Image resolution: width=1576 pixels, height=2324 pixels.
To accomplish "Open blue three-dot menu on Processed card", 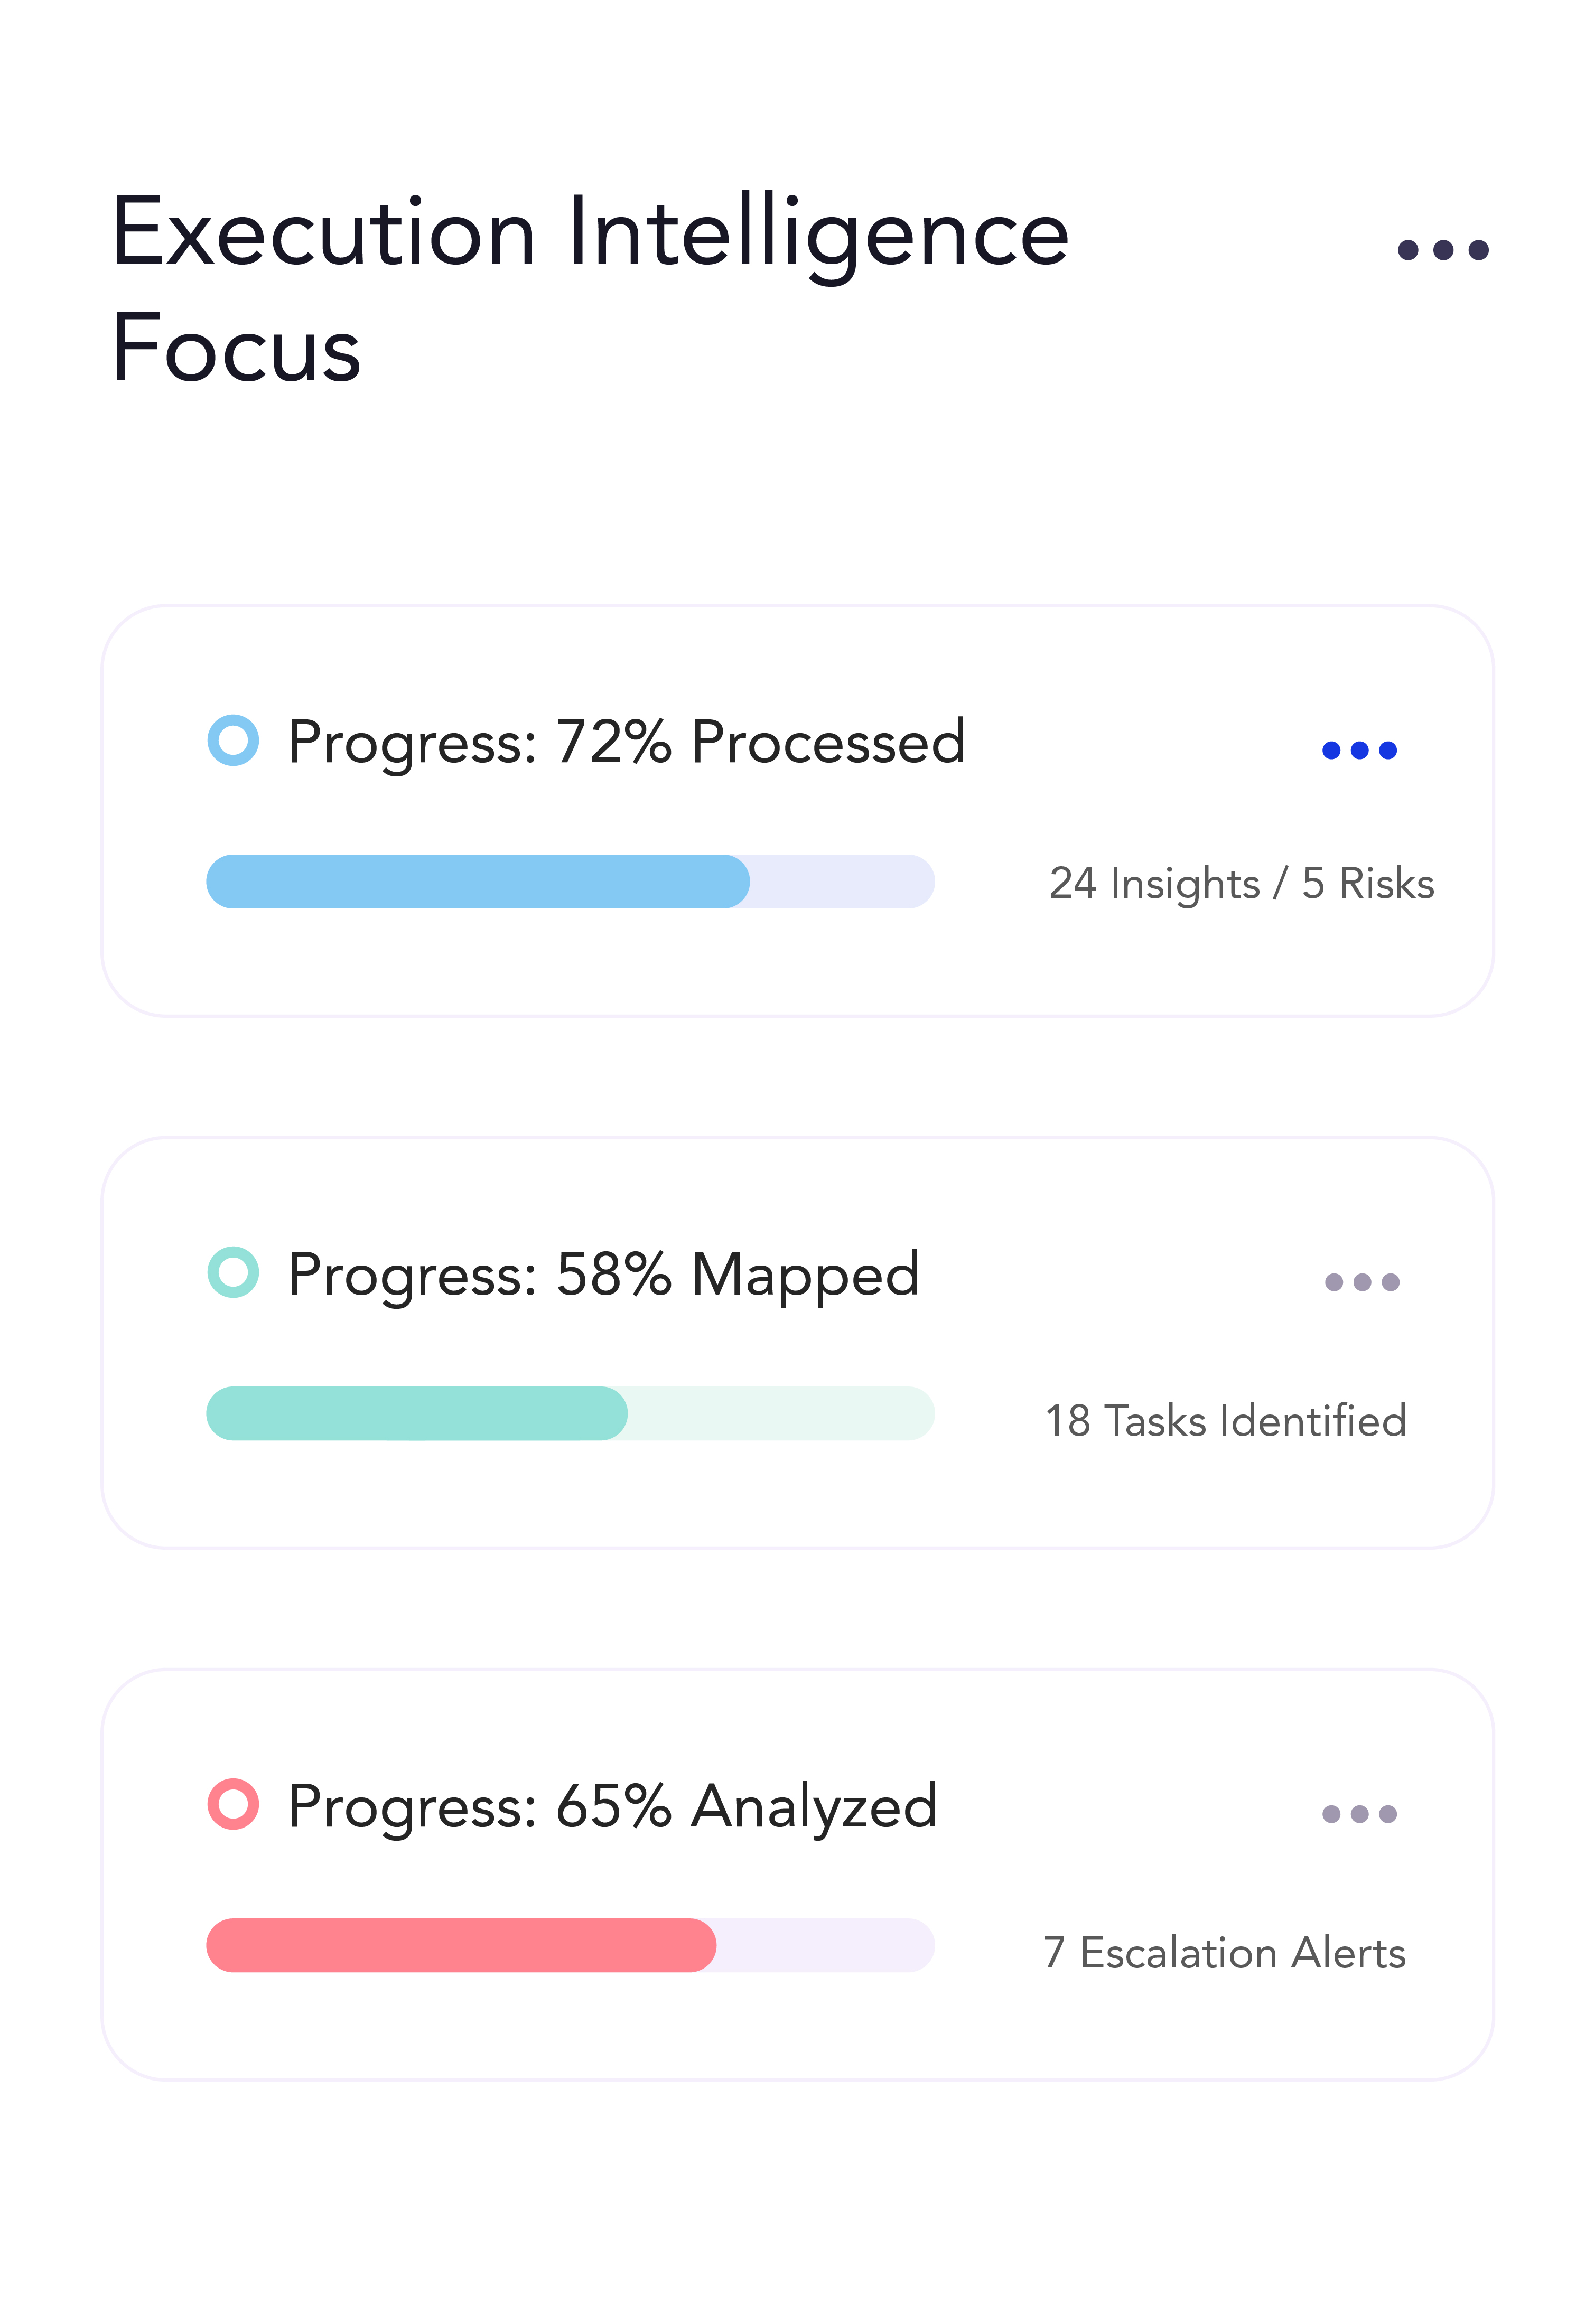I will 1359,750.
